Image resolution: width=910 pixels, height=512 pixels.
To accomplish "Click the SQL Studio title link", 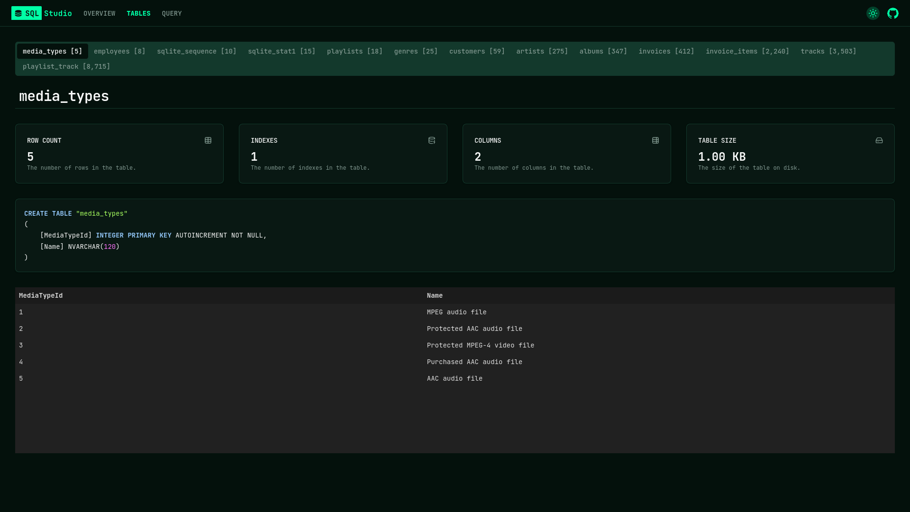I will coord(57,13).
